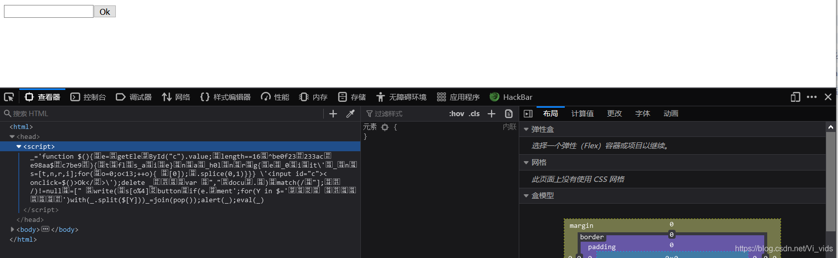The image size is (838, 258).
Task: Switch to the 调试器 debugger tab
Action: [x=134, y=97]
